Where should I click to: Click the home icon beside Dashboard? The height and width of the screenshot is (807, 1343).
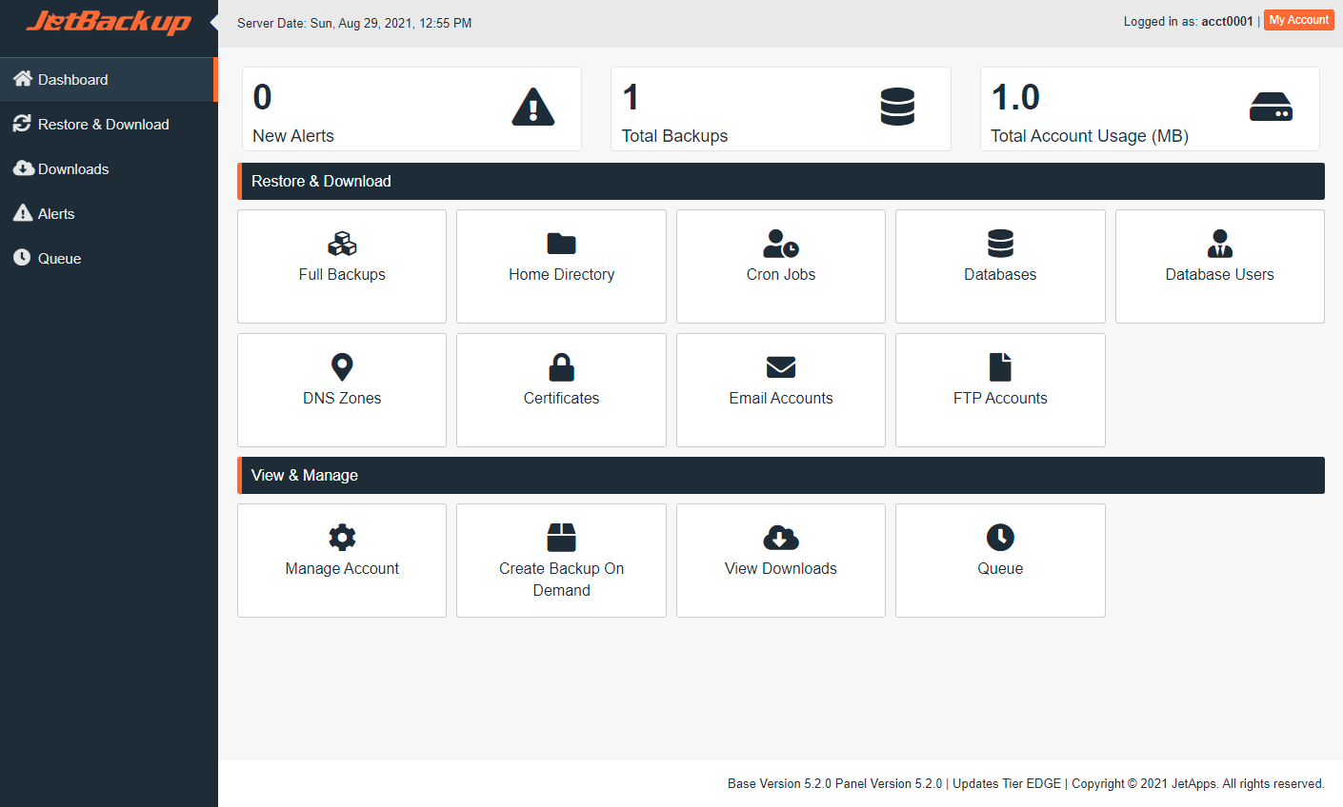pos(23,79)
